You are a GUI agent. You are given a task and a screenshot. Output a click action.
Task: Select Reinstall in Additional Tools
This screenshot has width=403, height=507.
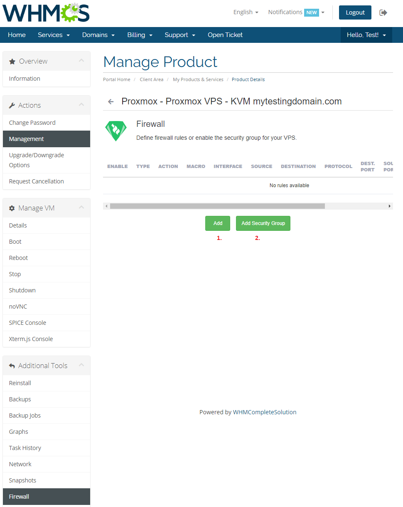click(x=47, y=383)
